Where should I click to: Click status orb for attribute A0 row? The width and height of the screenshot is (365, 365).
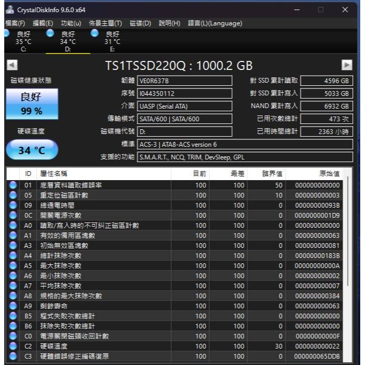[x=13, y=225]
